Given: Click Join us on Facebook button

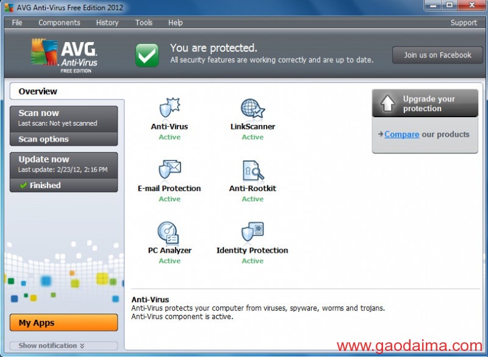Looking at the screenshot, I should coord(437,55).
